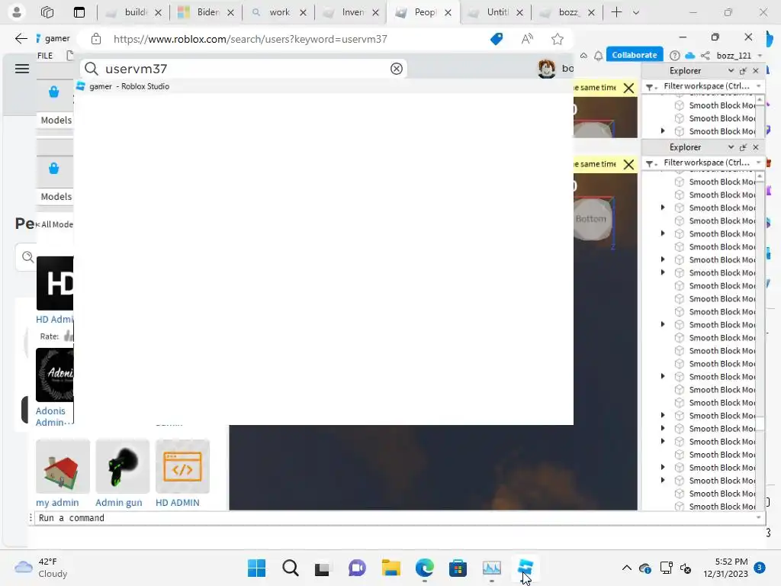Open the lower Filter workspace dropdown arrow
The width and height of the screenshot is (781, 586).
[x=759, y=163]
